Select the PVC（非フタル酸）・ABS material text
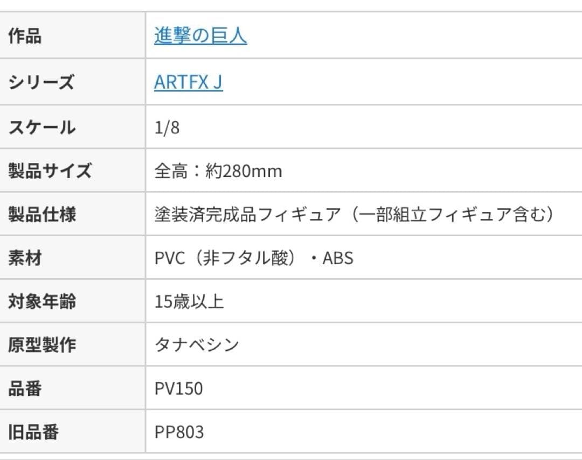The image size is (582, 460). point(254,258)
